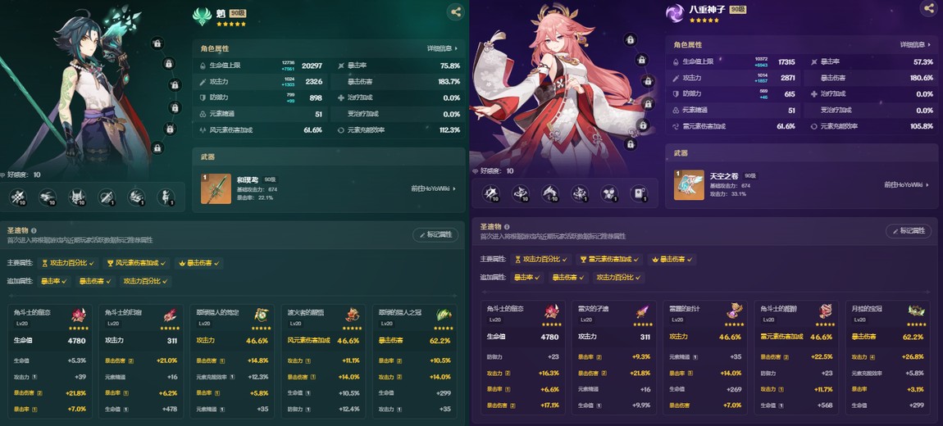Click Electro element emblem next to 八重神子
The image size is (943, 426).
coord(675,13)
